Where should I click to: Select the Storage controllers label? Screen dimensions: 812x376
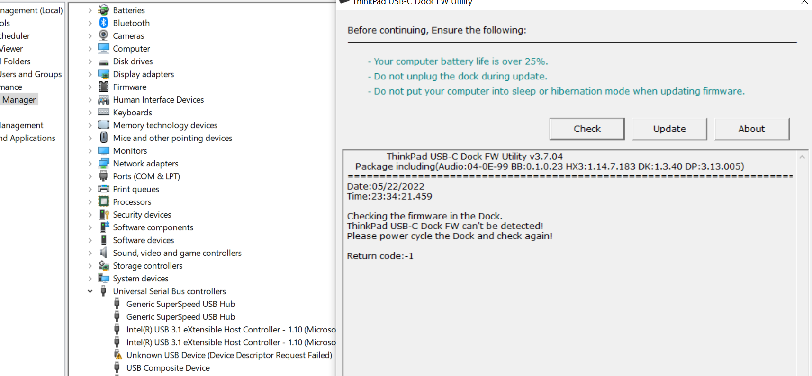click(x=148, y=266)
